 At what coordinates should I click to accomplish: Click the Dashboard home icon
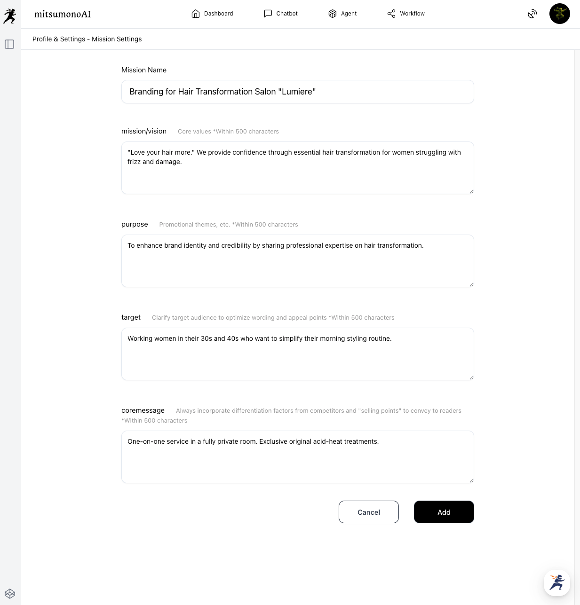[196, 14]
